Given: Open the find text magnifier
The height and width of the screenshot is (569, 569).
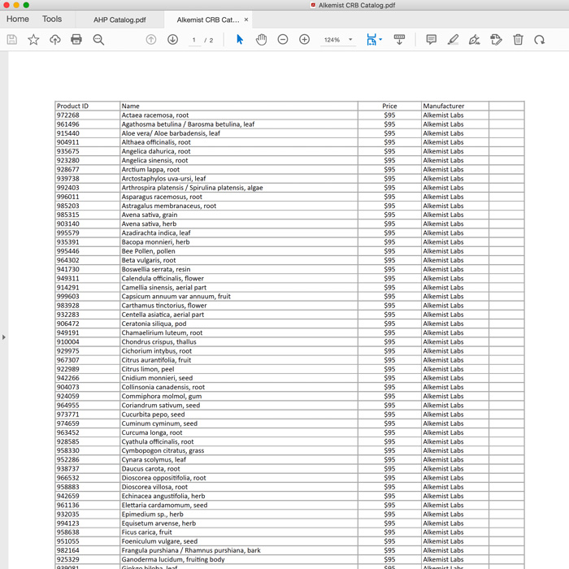Looking at the screenshot, I should pyautogui.click(x=98, y=40).
